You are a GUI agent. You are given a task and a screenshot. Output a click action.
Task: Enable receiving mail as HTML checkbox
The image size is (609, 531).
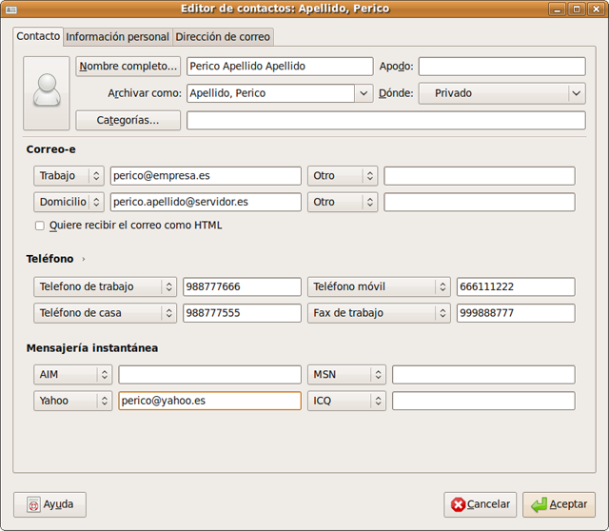point(40,226)
